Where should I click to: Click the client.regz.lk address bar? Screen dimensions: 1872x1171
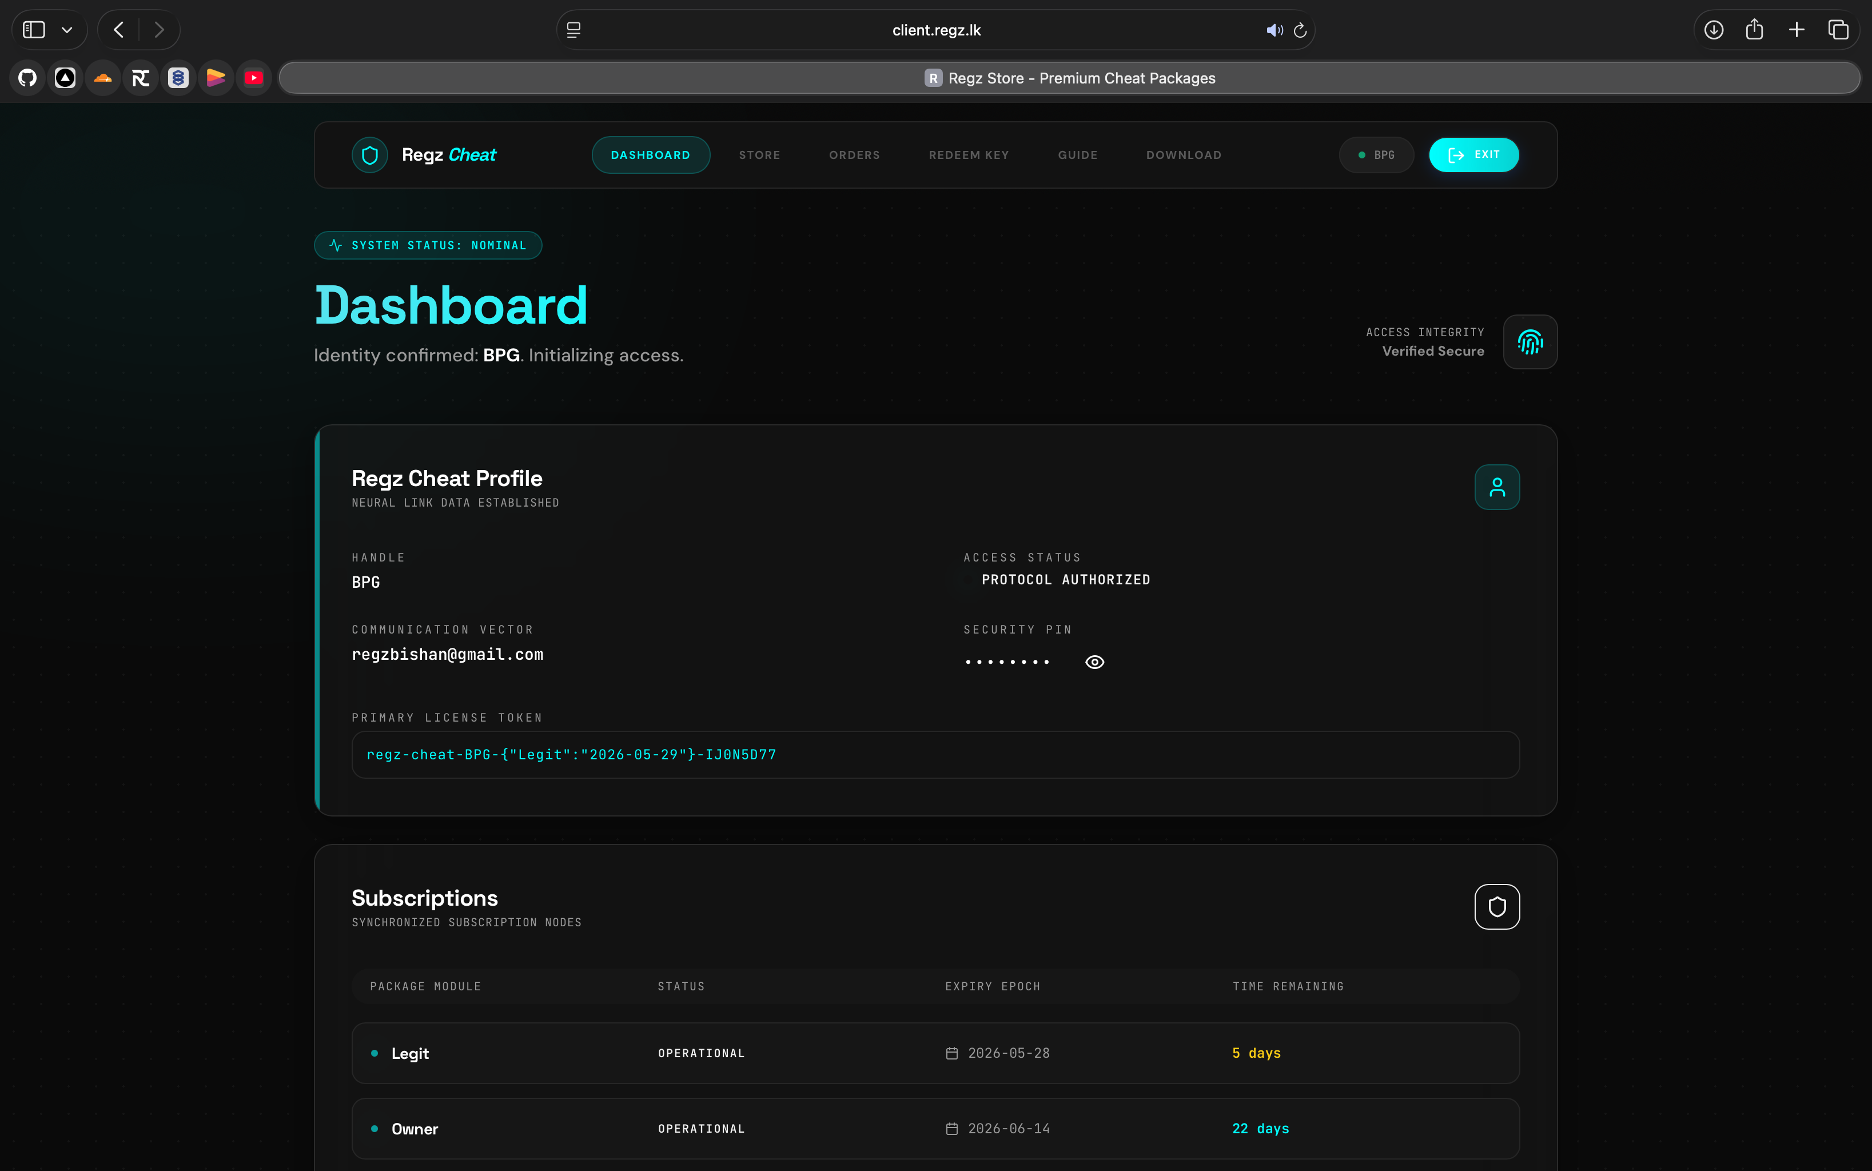click(x=935, y=30)
